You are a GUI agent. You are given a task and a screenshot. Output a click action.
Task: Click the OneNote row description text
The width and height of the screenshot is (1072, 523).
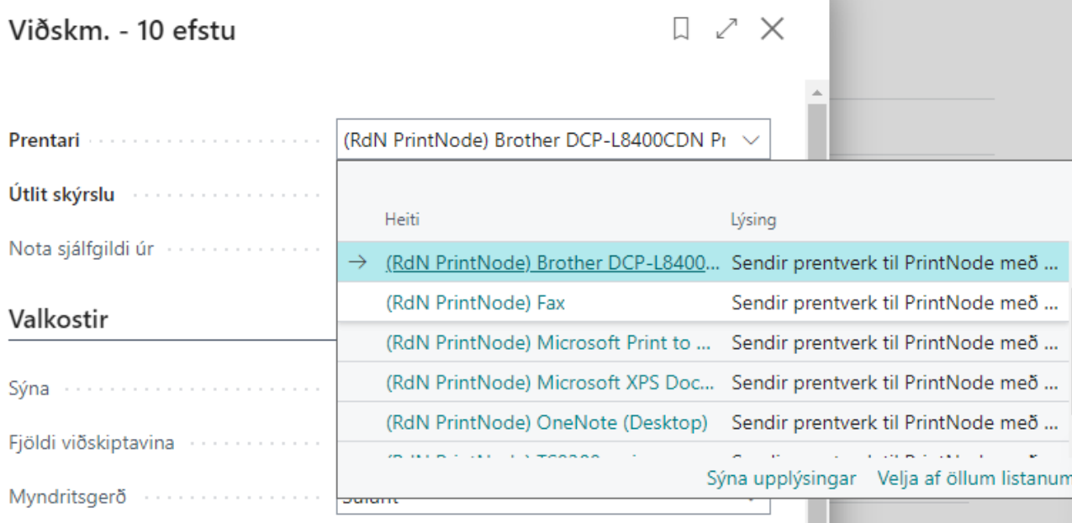tap(894, 422)
